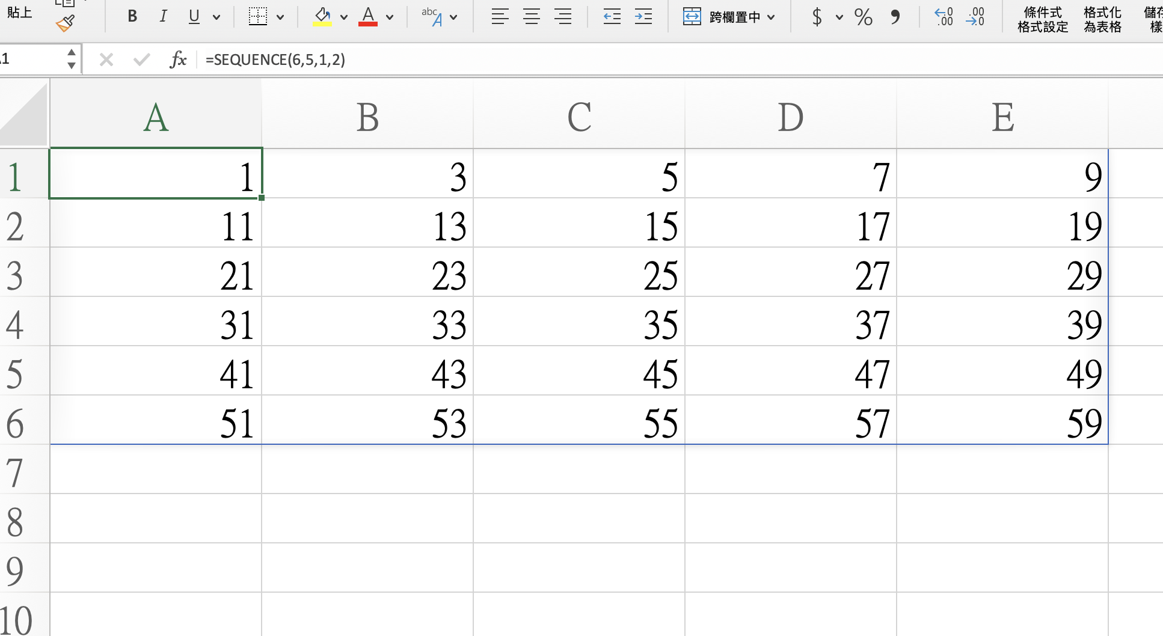Toggle bold formatting
The height and width of the screenshot is (636, 1163).
click(132, 17)
